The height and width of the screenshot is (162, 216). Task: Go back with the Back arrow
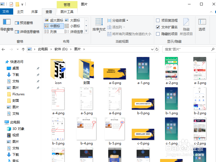pos(3,49)
